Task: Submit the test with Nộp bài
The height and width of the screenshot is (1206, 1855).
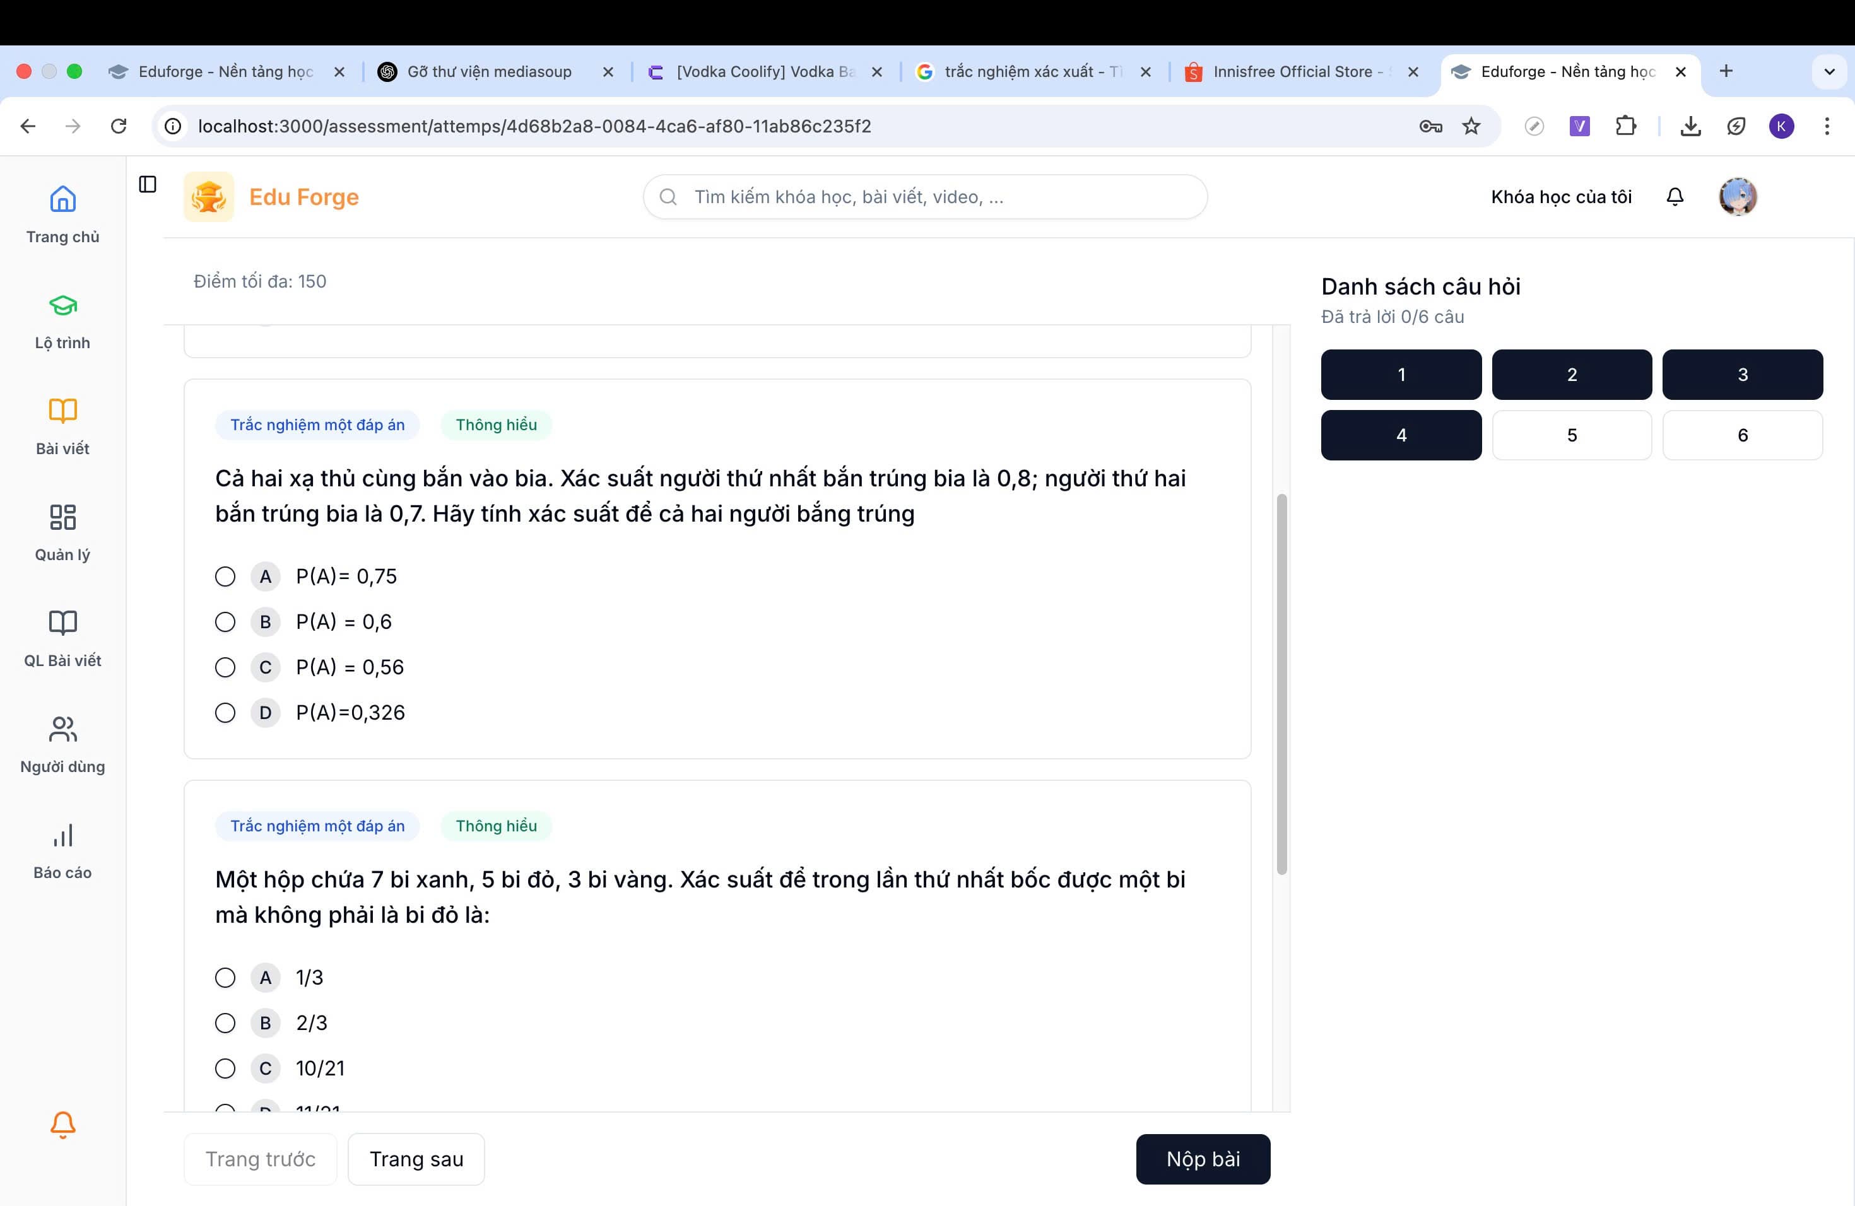Action: point(1203,1159)
